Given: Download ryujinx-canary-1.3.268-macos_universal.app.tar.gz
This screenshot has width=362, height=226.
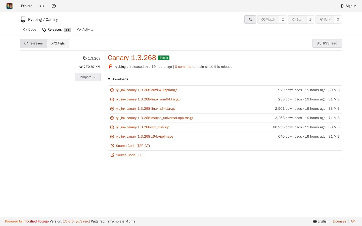Looking at the screenshot, I should (155, 118).
